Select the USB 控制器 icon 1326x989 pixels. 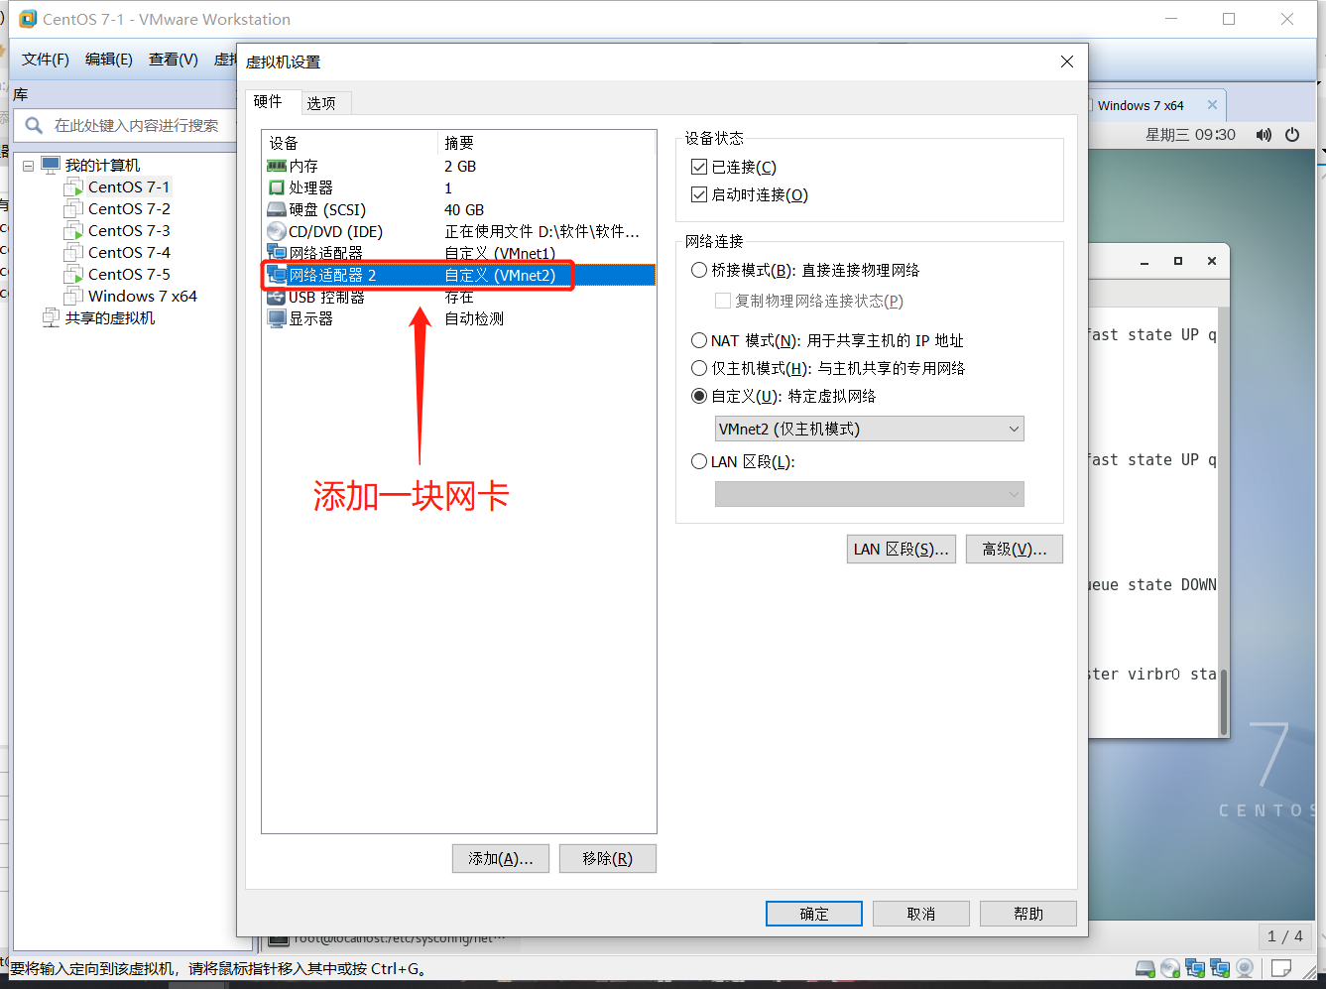[x=277, y=297]
